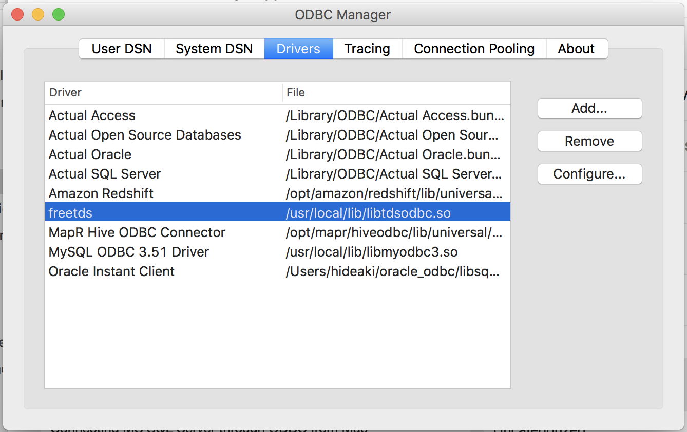Switch to the User DSN tab
Viewport: 687px width, 432px height.
point(121,48)
